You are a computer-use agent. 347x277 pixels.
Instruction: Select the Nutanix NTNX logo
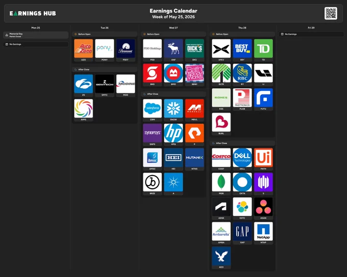click(x=194, y=158)
